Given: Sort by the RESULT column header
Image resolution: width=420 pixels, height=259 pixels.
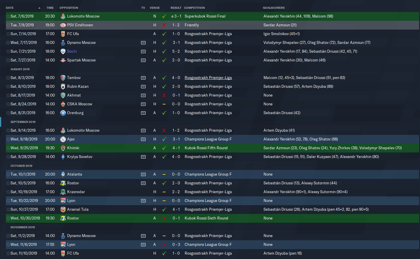Looking at the screenshot, I should pos(176,8).
